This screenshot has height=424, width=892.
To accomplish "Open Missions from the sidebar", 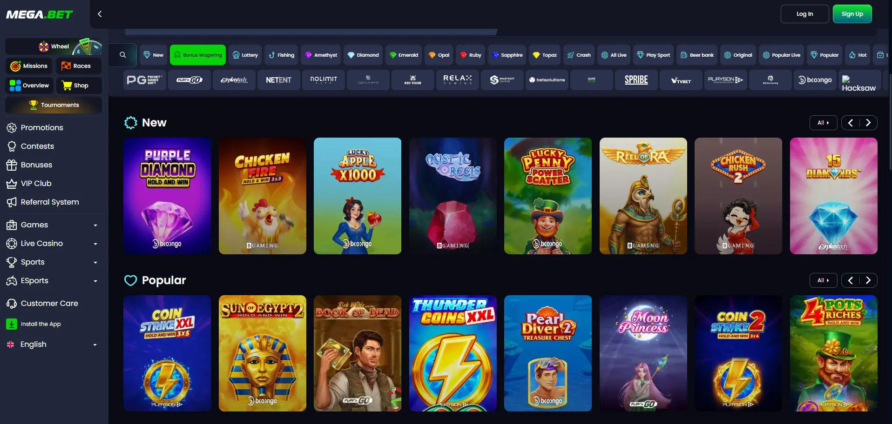I will [x=29, y=66].
